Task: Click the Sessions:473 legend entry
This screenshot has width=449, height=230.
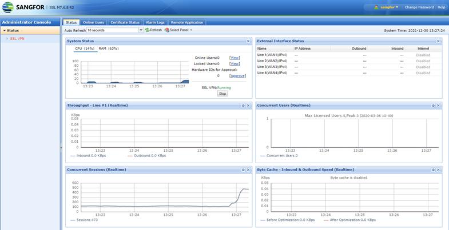Action: [84, 220]
